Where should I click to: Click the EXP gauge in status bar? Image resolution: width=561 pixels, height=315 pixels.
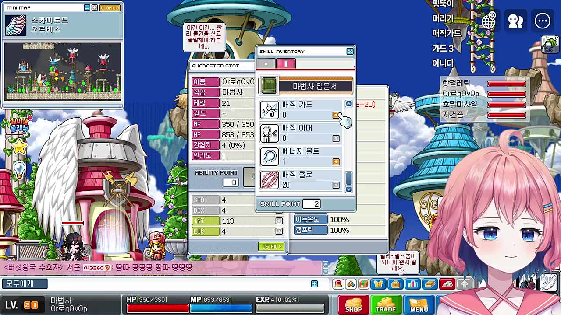pos(290,308)
